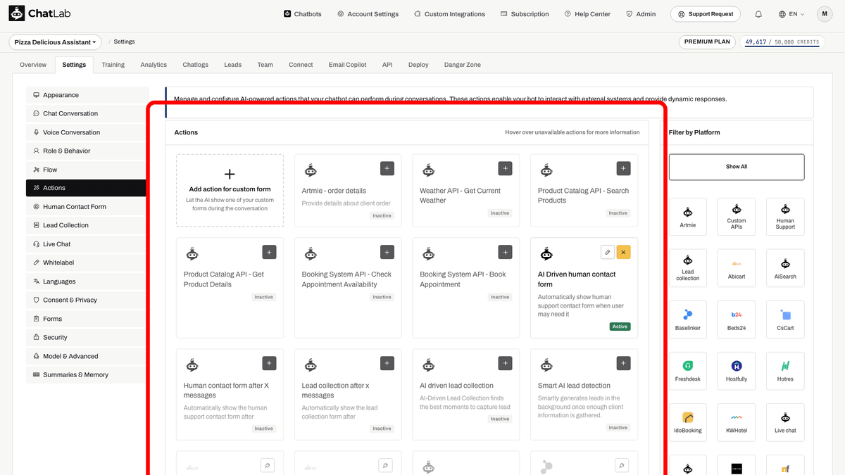845x475 pixels.
Task: Filter actions by Artmie platform
Action: coord(688,216)
